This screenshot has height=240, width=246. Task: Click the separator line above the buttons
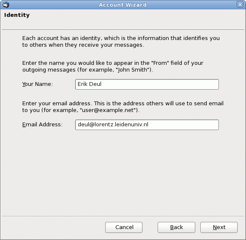tap(123, 216)
